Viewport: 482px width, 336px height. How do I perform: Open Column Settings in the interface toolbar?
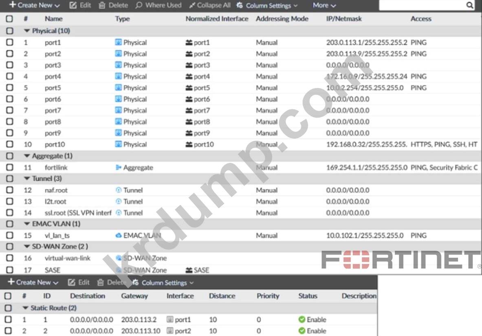click(x=267, y=6)
